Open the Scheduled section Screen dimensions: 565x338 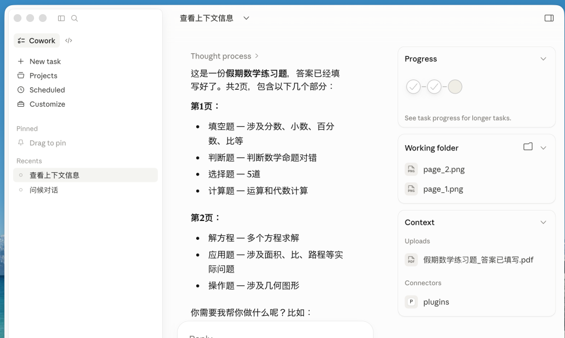tap(47, 90)
